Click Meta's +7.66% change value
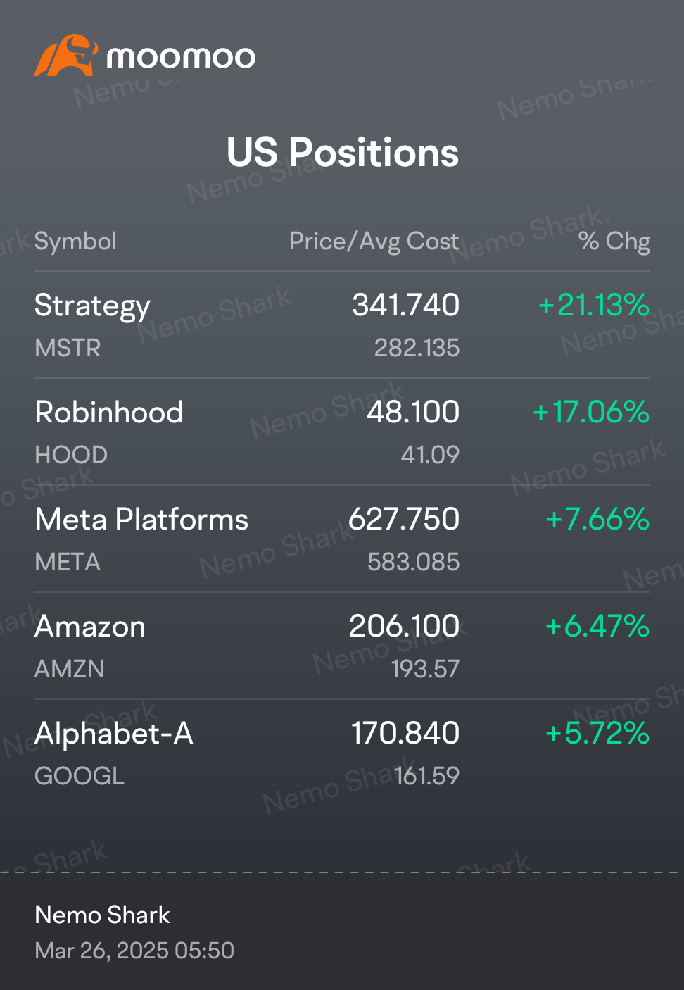 coord(598,519)
